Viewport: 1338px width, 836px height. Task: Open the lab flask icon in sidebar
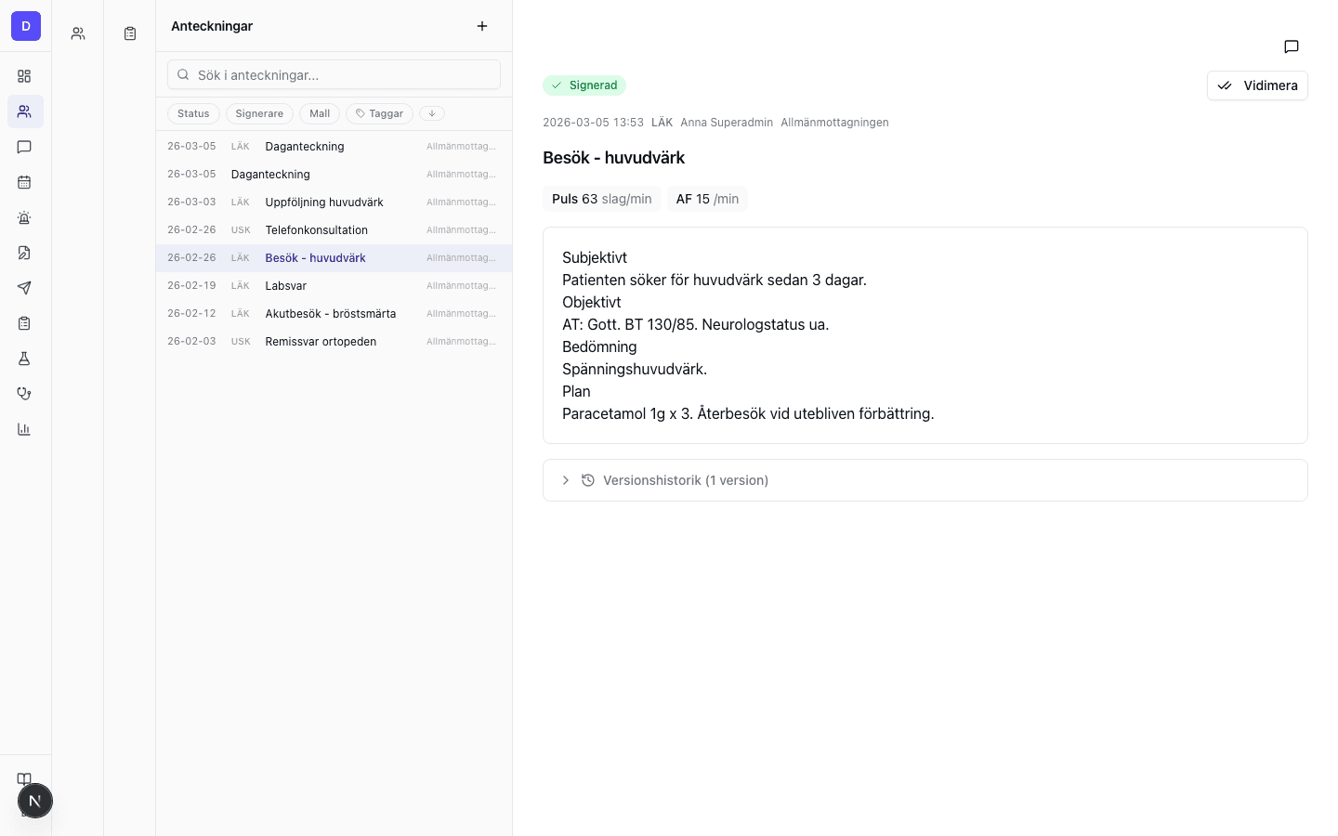click(24, 359)
